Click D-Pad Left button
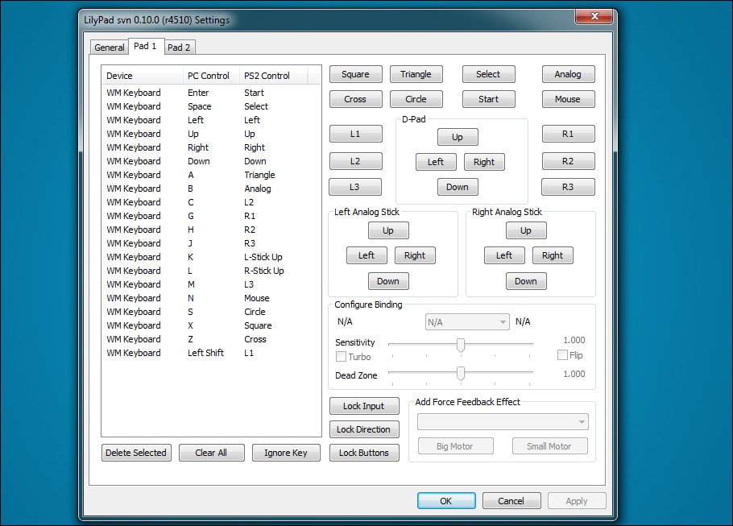 [436, 162]
